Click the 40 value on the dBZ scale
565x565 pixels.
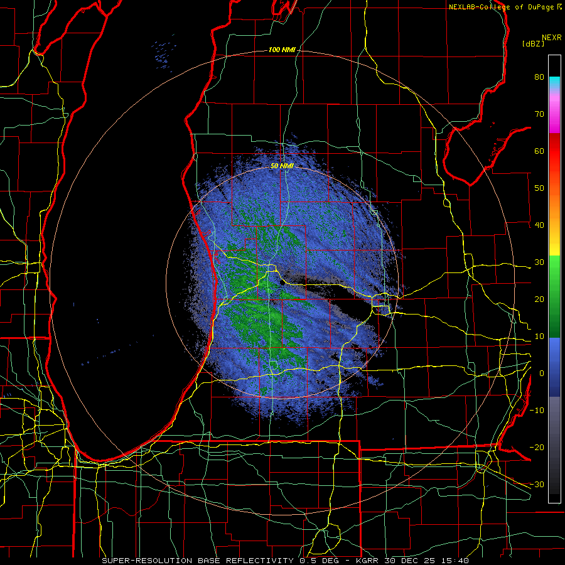click(539, 225)
